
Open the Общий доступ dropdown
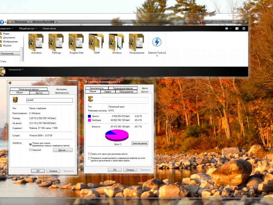tap(28, 28)
